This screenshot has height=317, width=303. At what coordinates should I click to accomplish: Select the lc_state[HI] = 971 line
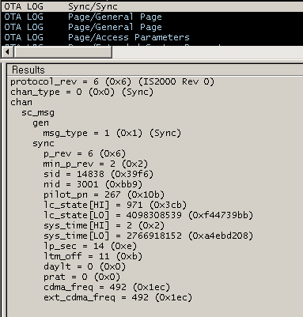pyautogui.click(x=115, y=205)
